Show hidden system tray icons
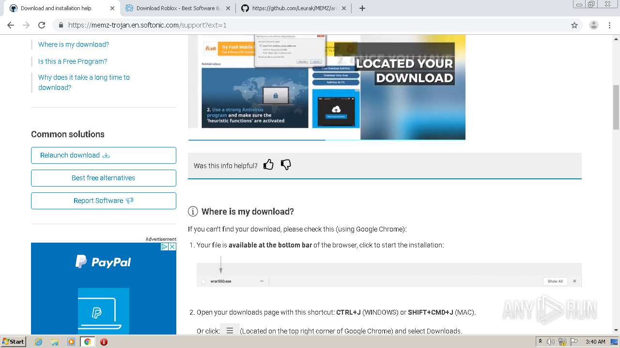This screenshot has width=620, height=348. (x=541, y=342)
